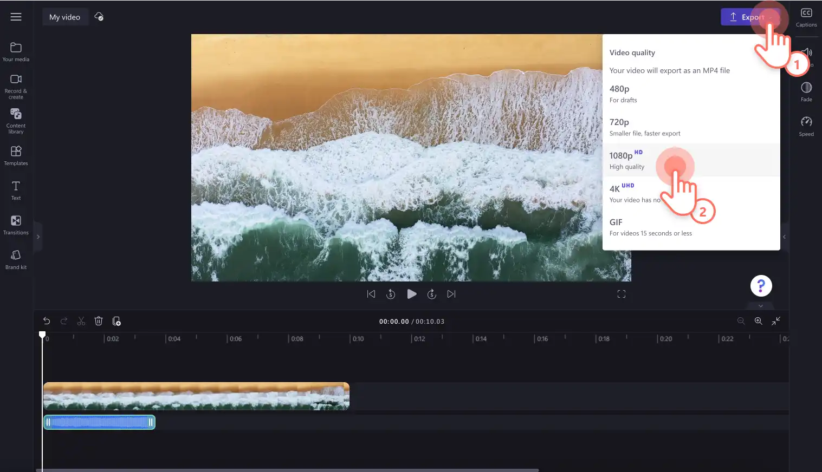Click the split scissors icon
This screenshot has height=472, width=822.
point(81,321)
